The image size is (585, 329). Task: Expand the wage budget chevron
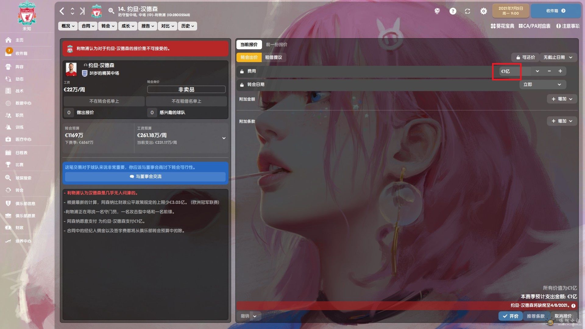[224, 138]
